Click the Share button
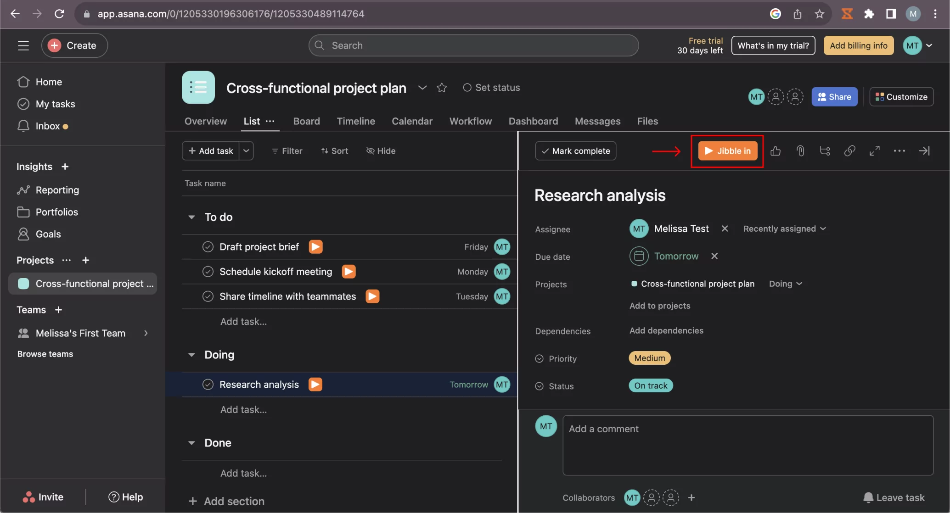 click(834, 97)
